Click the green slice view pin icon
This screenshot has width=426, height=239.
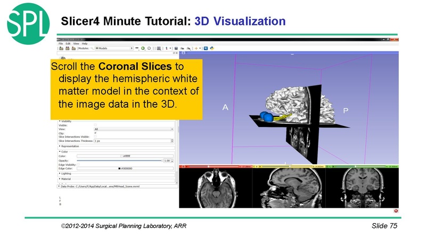pos(327,166)
